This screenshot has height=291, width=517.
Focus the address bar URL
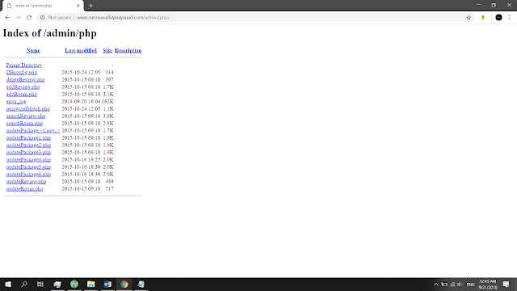tap(124, 18)
